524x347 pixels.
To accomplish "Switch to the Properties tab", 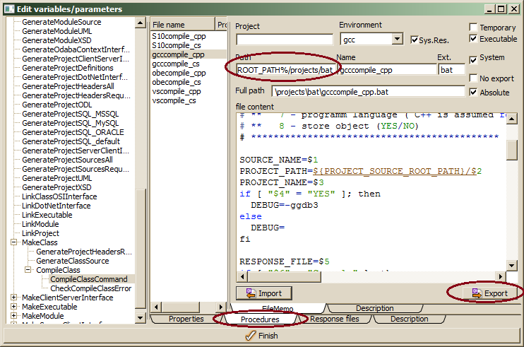I will coord(186,319).
